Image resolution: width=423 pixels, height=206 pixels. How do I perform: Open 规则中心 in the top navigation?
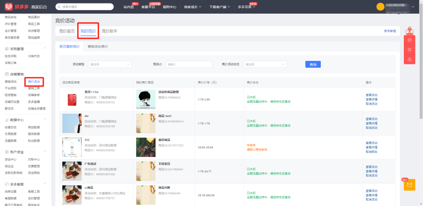pyautogui.click(x=170, y=7)
